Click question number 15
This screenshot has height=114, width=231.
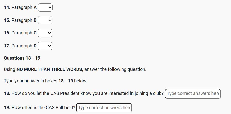pos(7,20)
